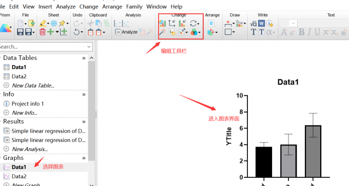Click the Bold B text button
349x186 pixels.
(x=302, y=32)
